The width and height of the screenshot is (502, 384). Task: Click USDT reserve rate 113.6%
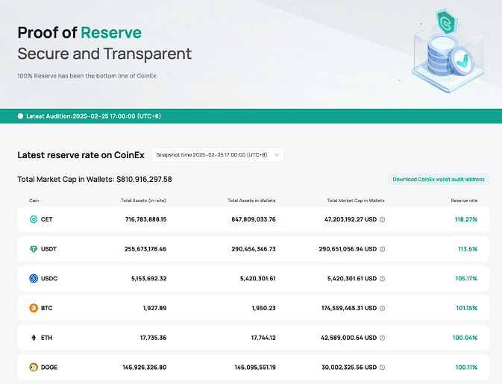pyautogui.click(x=468, y=249)
